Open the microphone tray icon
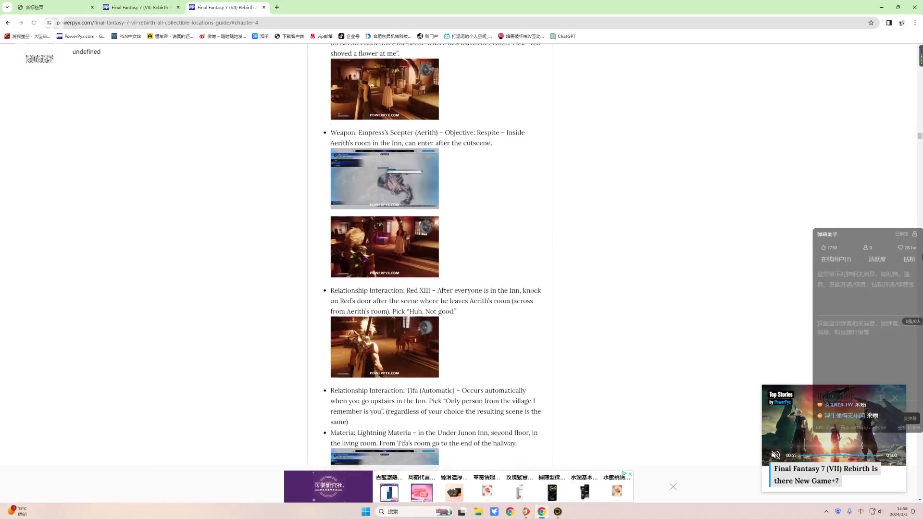Image resolution: width=923 pixels, height=519 pixels. (x=849, y=511)
